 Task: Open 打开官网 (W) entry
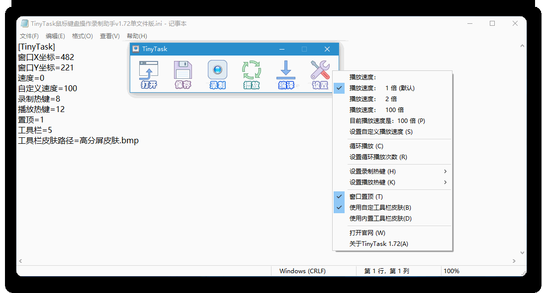(392, 233)
